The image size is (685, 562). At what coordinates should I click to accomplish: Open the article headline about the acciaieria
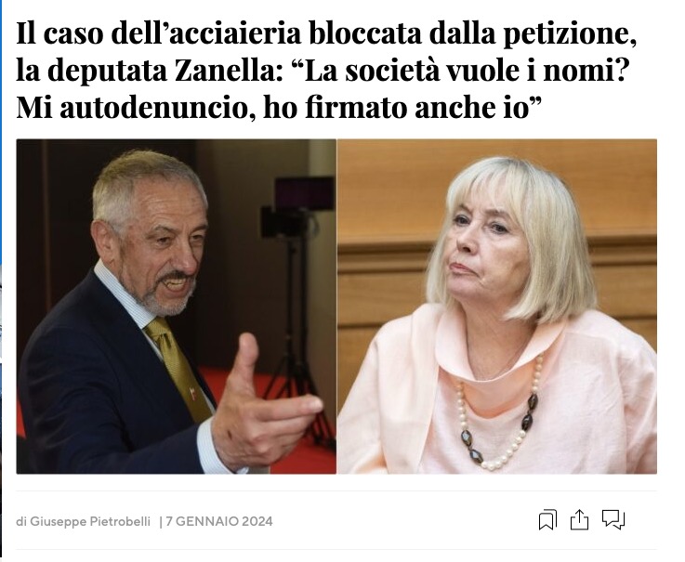(326, 71)
